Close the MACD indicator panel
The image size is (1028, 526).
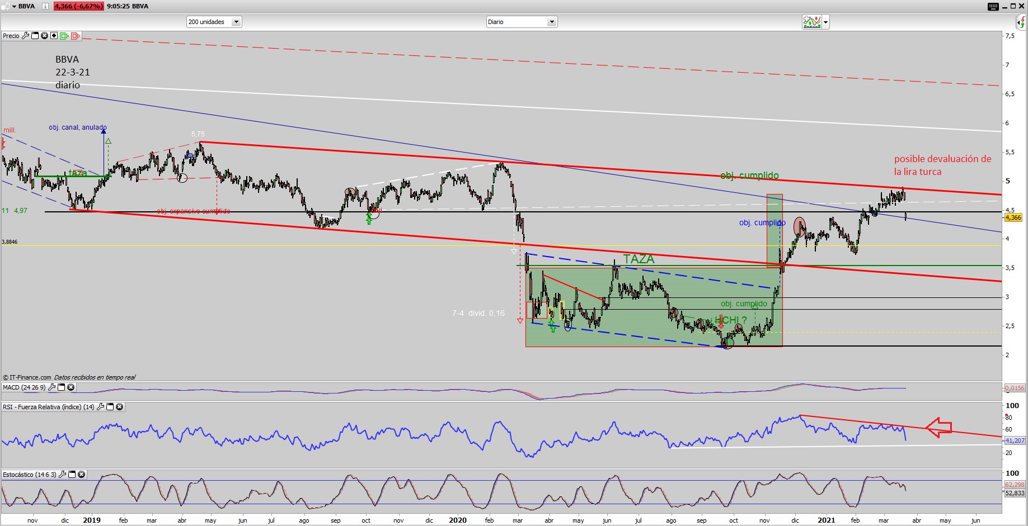coord(71,387)
